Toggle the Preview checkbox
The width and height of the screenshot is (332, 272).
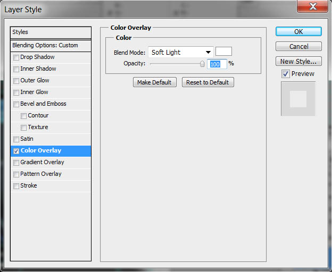pyautogui.click(x=285, y=74)
